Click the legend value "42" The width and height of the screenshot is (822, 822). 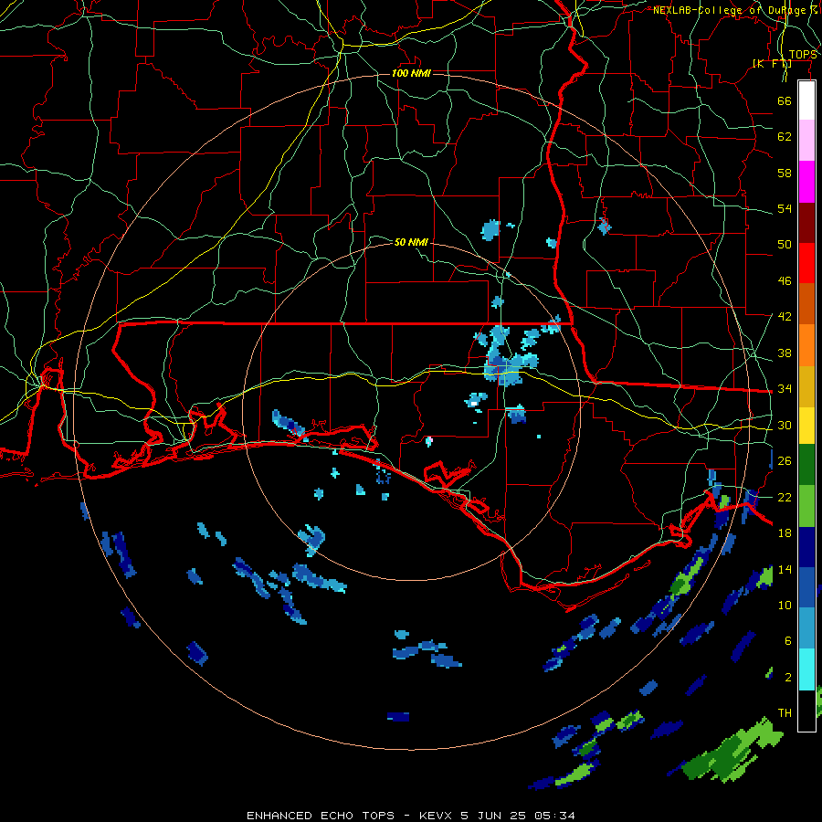coord(785,317)
